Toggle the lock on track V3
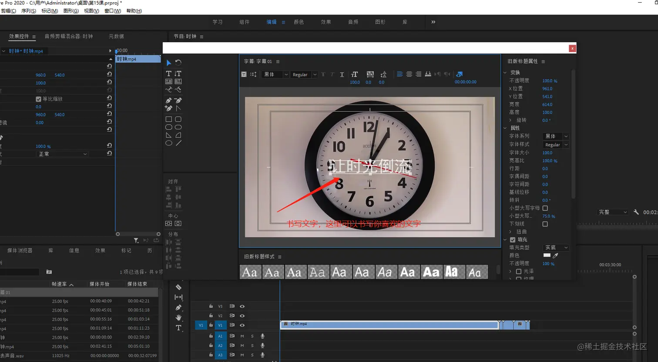Screen dimensions: 658x362 (211, 306)
